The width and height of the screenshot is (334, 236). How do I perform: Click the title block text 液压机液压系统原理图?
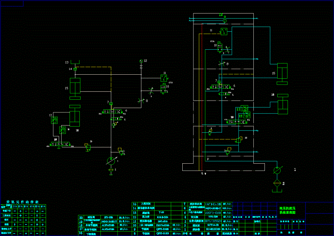coord(288,210)
